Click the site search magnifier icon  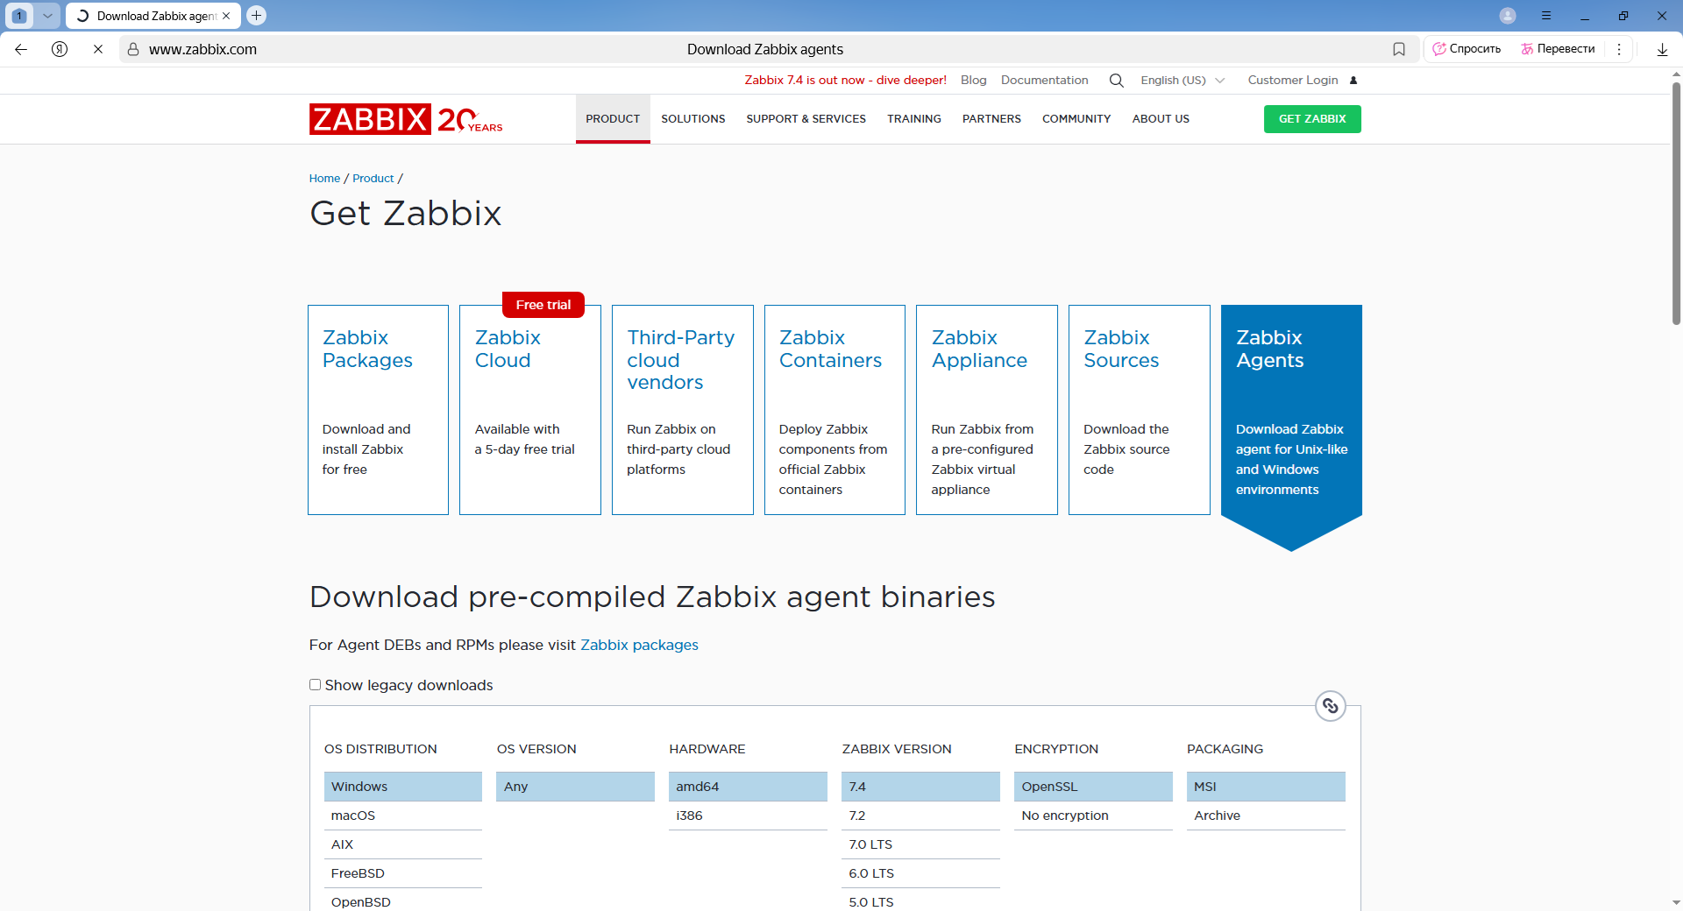tap(1116, 80)
